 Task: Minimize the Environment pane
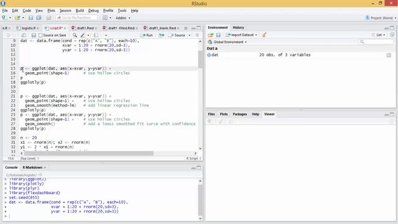(x=386, y=28)
